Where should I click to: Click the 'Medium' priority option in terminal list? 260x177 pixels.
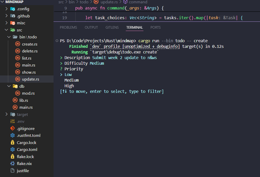click(x=71, y=80)
